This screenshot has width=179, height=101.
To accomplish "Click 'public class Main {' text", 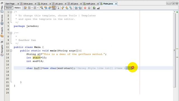I will point(29,47).
